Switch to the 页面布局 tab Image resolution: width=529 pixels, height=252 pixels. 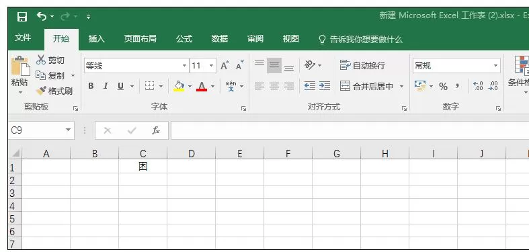pyautogui.click(x=140, y=39)
